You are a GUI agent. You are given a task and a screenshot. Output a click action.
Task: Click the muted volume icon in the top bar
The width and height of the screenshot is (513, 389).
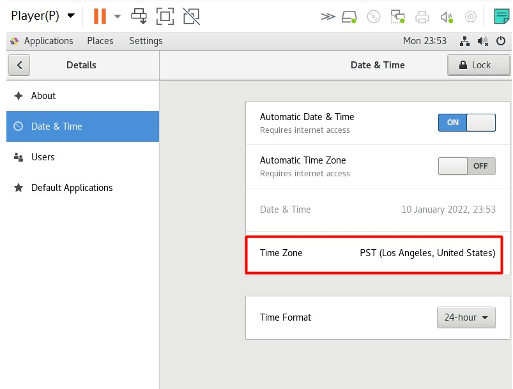[482, 42]
